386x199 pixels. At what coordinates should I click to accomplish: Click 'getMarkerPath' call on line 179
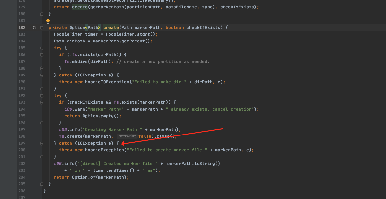pos(107,7)
